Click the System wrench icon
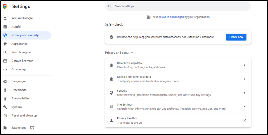 coord(5,107)
